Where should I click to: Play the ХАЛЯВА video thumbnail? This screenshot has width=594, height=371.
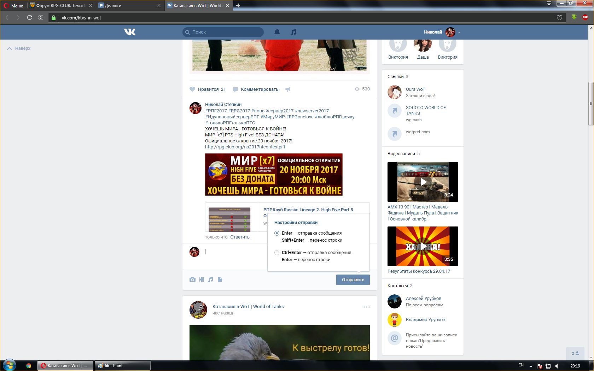tap(423, 246)
